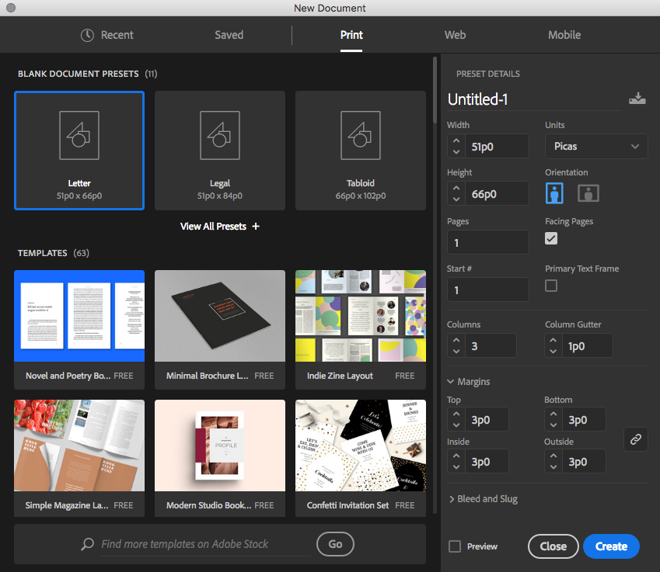The width and height of the screenshot is (660, 572).
Task: Decrease Columns count with down arrow
Action: tap(456, 352)
